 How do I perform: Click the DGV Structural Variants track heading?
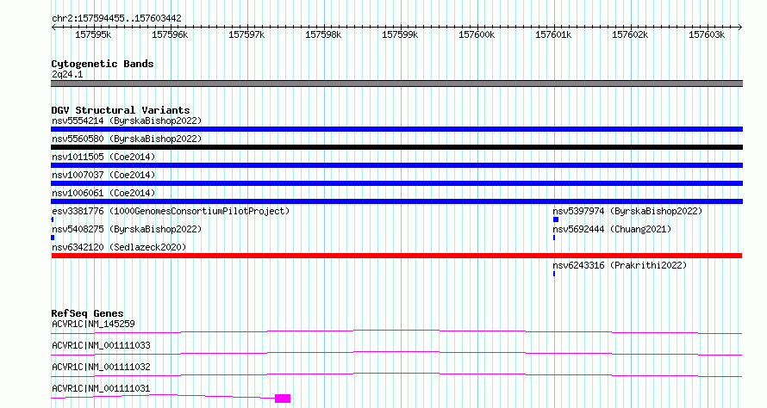121,110
